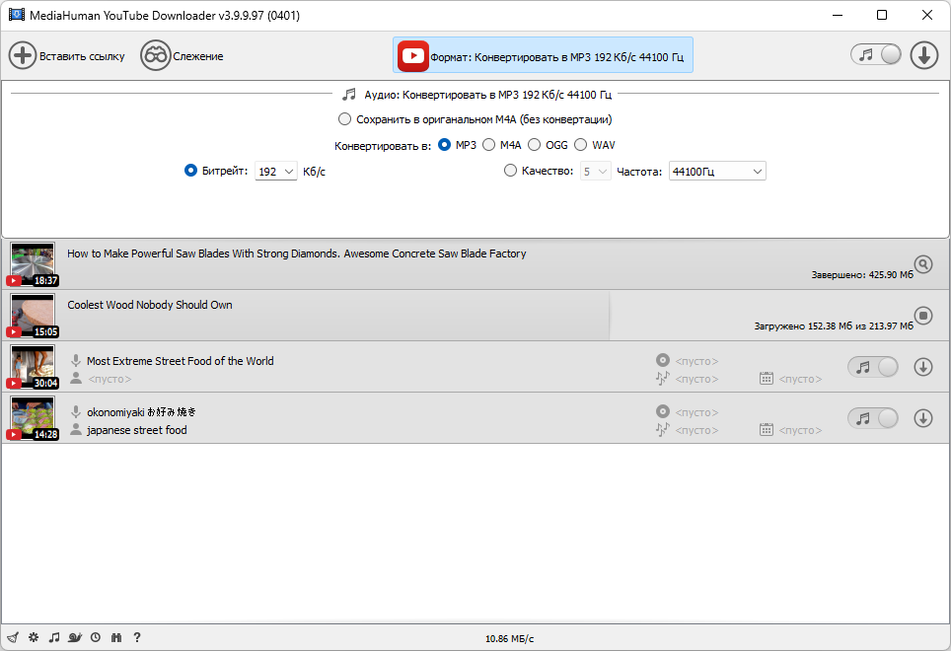The height and width of the screenshot is (651, 951).
Task: Open the Битрейт 192 dropdown
Action: click(276, 172)
